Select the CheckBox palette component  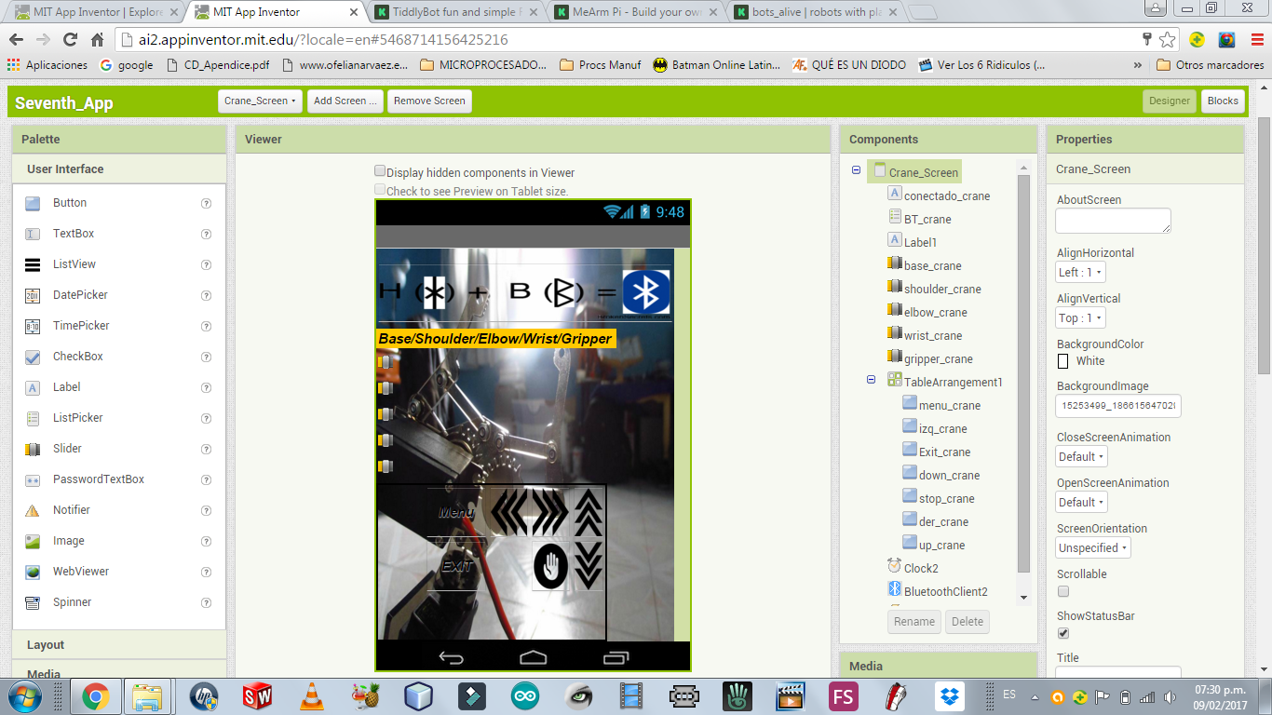tap(78, 357)
